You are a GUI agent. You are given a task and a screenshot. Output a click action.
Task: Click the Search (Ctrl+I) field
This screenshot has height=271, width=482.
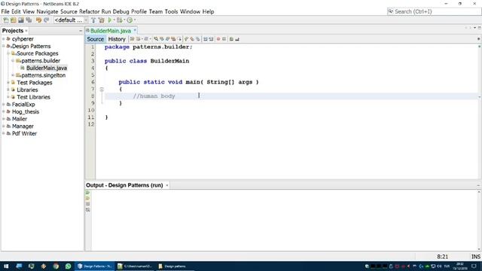(x=434, y=12)
